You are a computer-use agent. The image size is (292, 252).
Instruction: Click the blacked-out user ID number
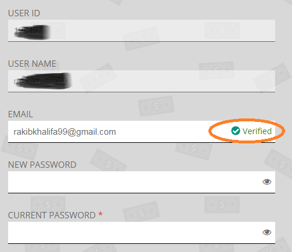click(x=32, y=32)
